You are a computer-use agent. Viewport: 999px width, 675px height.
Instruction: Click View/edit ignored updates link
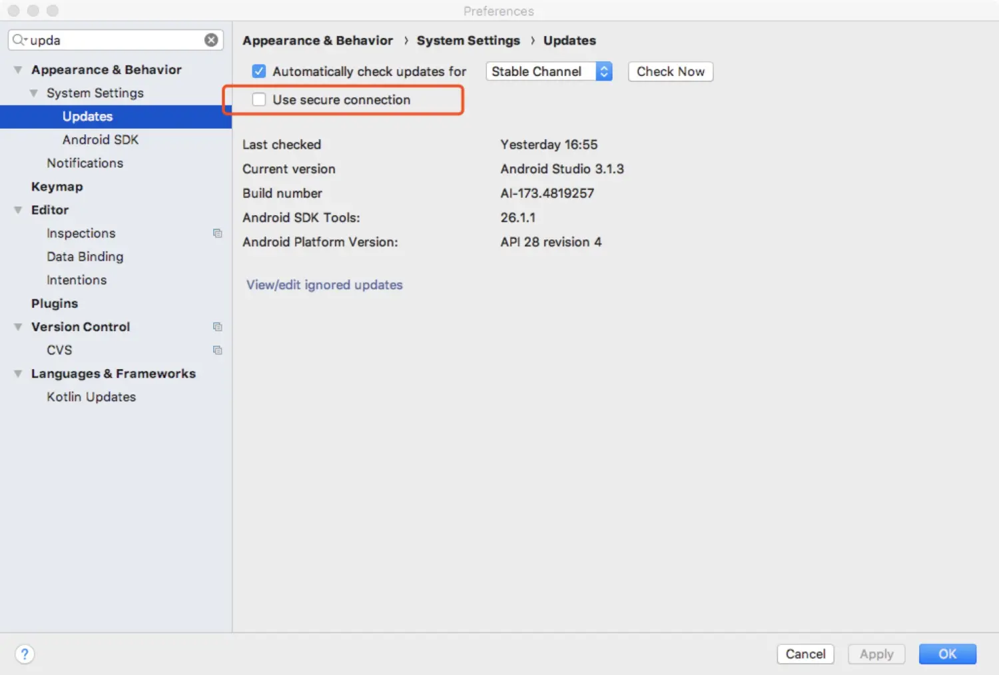(324, 285)
